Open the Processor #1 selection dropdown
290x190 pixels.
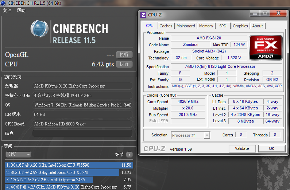[190, 135]
